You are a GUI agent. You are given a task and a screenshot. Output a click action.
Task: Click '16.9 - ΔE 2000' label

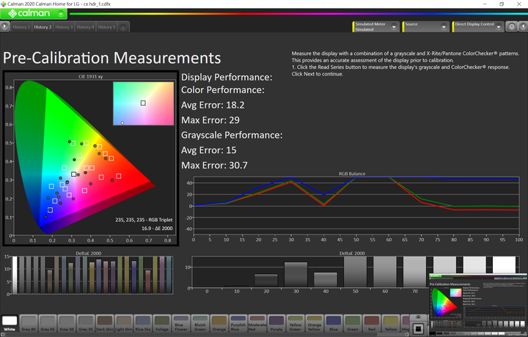157,229
